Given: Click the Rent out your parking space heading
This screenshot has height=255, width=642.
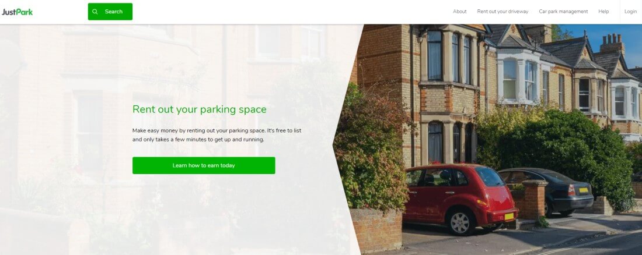Looking at the screenshot, I should (x=200, y=109).
